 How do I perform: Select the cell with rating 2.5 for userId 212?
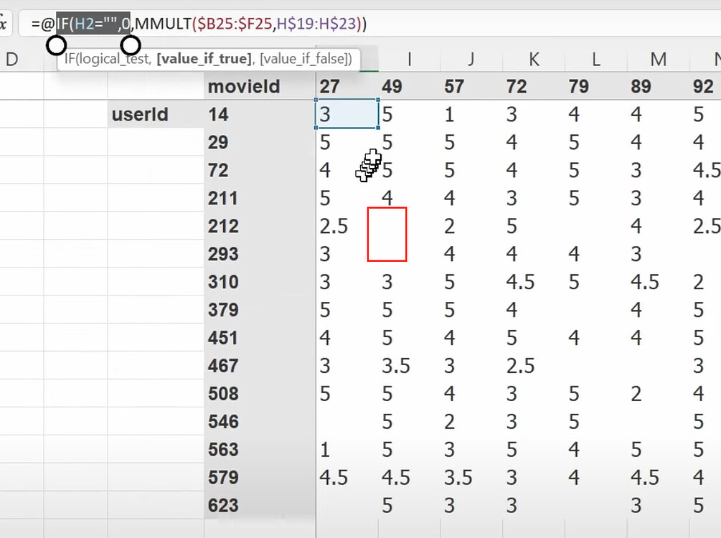click(x=334, y=226)
